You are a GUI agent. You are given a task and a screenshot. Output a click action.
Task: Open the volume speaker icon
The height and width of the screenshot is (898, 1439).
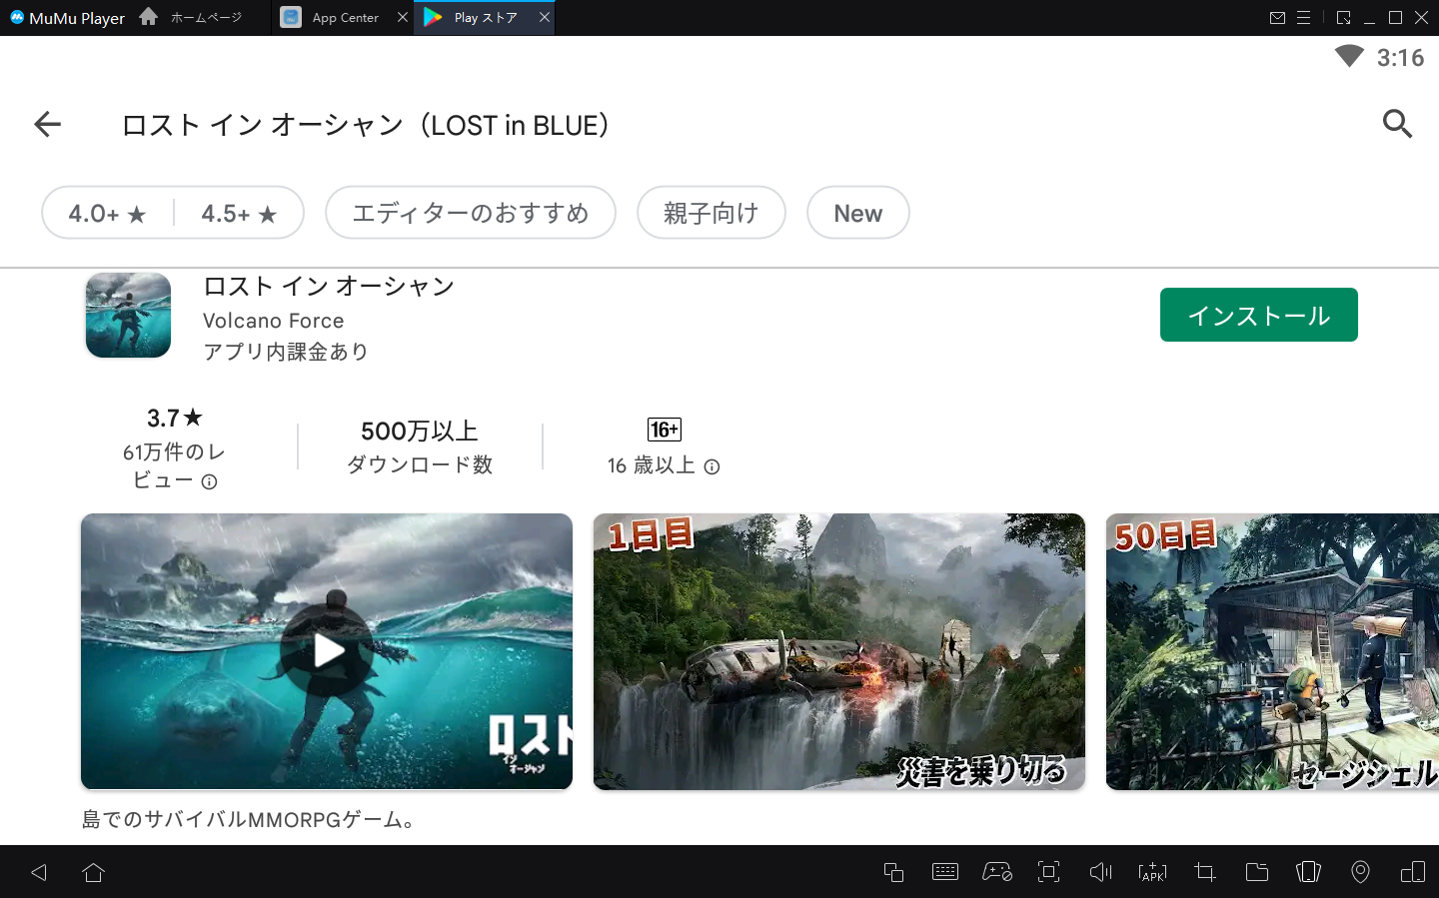click(x=1100, y=872)
